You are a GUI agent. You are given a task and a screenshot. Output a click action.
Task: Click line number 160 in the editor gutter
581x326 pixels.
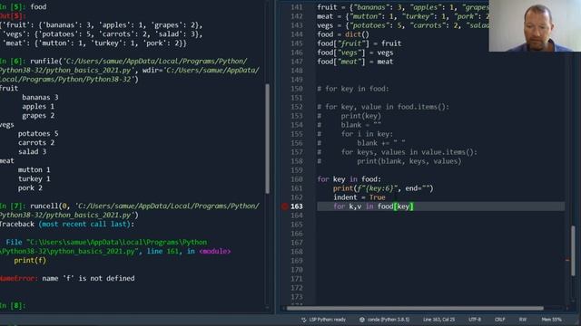[x=297, y=179]
